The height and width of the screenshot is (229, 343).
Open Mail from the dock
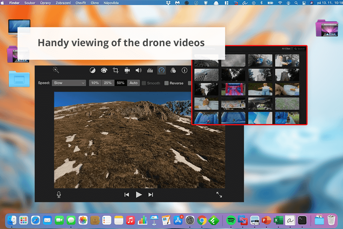click(x=47, y=220)
